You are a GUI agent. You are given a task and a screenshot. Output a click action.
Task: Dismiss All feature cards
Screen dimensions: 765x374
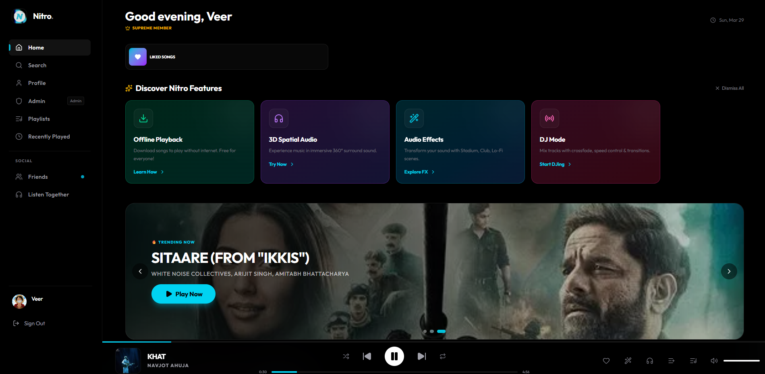pyautogui.click(x=730, y=88)
